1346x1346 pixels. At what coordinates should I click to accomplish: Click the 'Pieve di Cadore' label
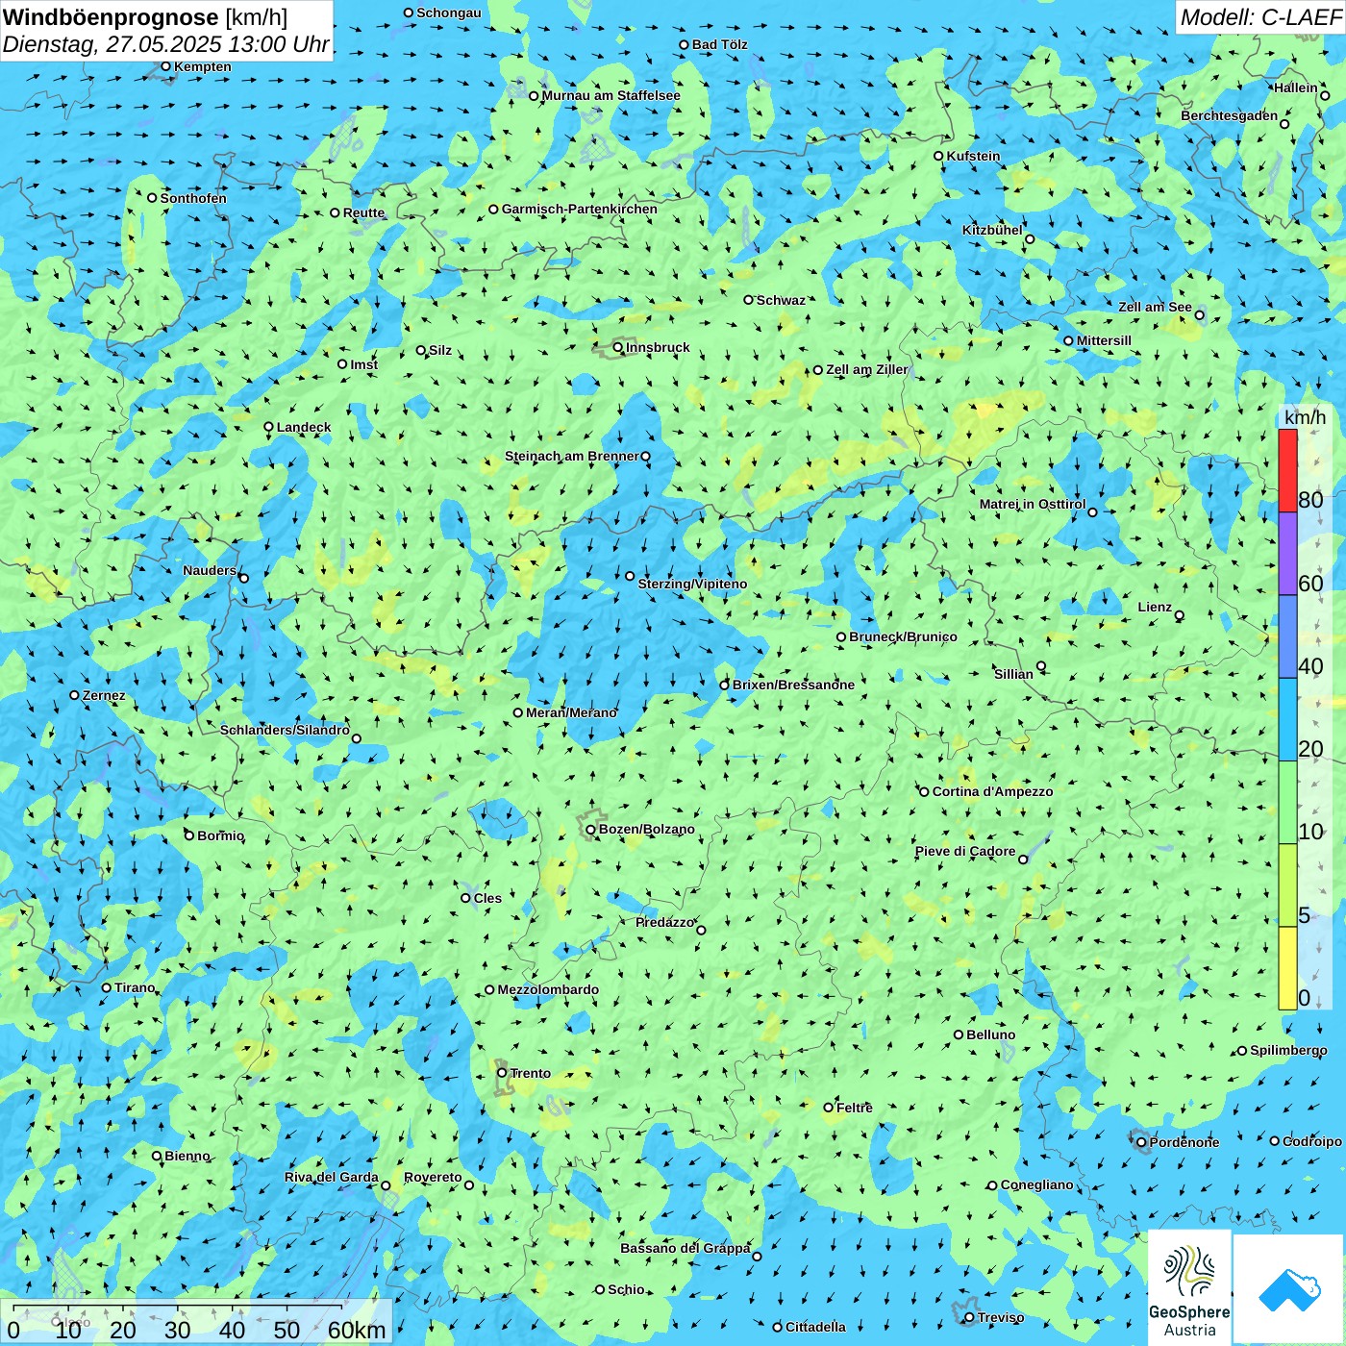coord(965,851)
